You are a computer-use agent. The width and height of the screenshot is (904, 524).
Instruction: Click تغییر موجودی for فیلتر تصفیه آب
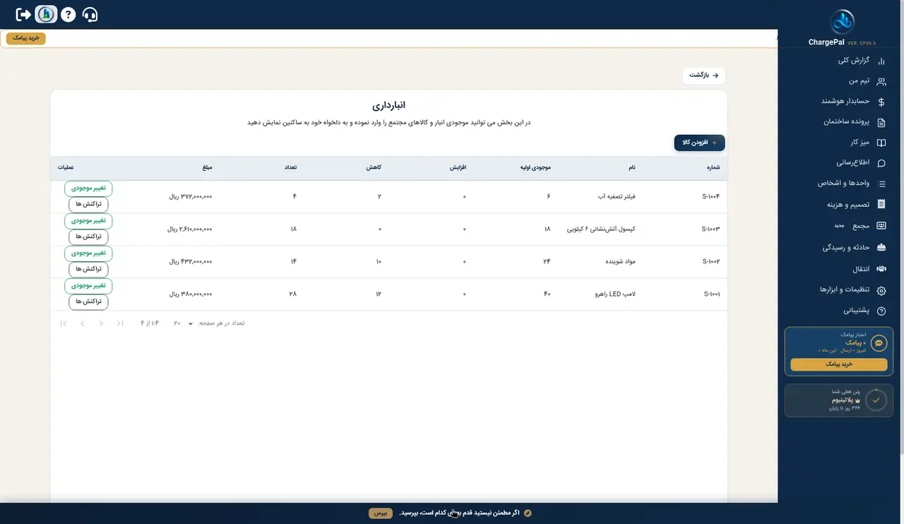coord(88,189)
